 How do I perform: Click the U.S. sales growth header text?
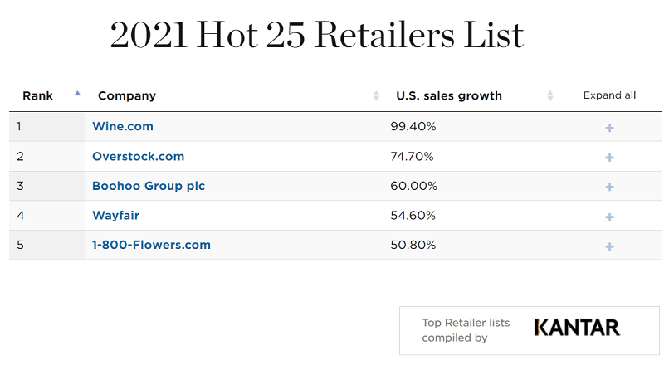(x=449, y=95)
